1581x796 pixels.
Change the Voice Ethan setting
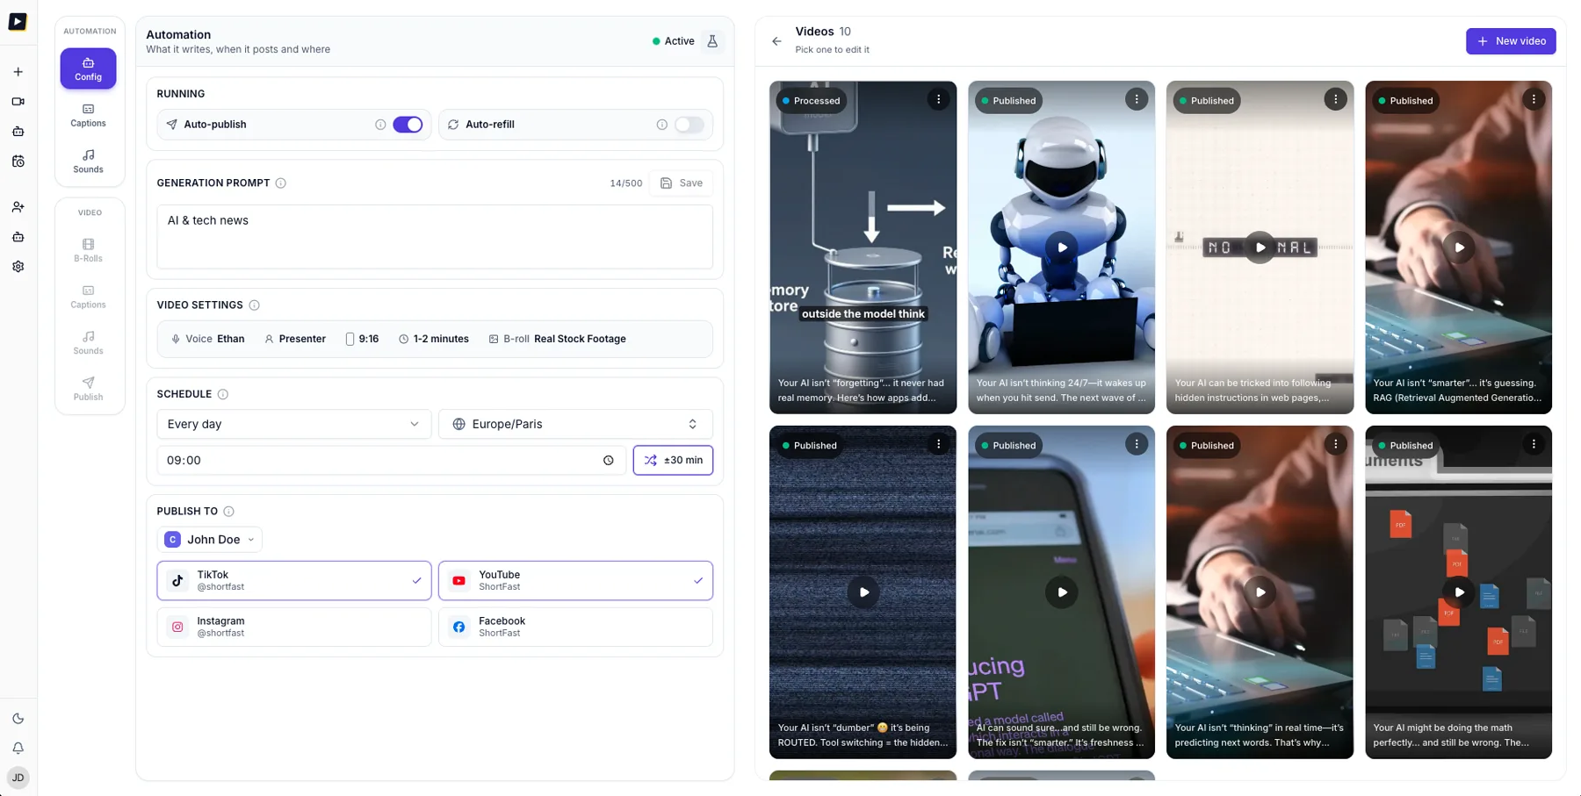click(208, 339)
